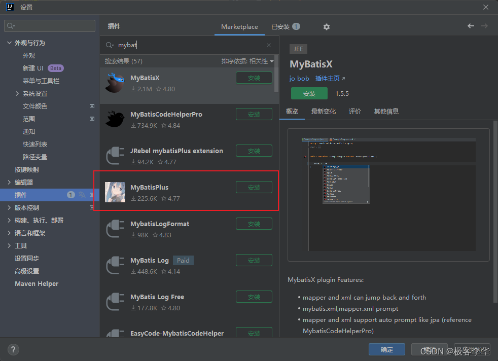This screenshot has width=498, height=361.
Task: Install the MyBatis Log Free plugin
Action: (x=254, y=297)
